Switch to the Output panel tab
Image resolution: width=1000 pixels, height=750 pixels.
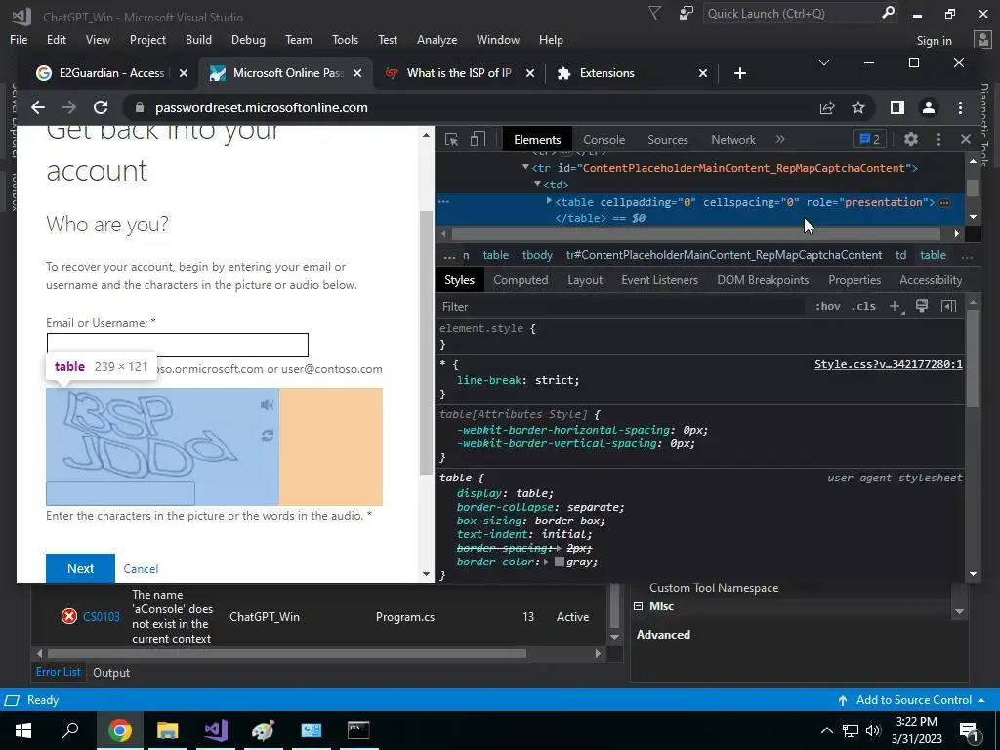click(x=111, y=672)
